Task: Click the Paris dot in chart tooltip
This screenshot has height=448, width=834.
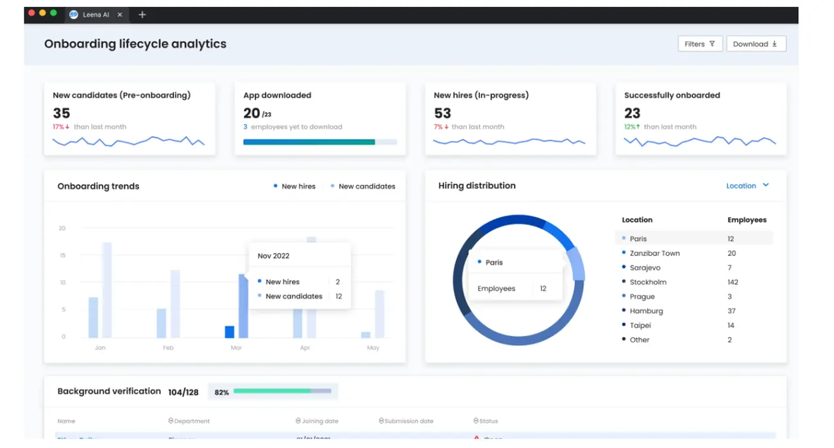Action: pos(479,262)
